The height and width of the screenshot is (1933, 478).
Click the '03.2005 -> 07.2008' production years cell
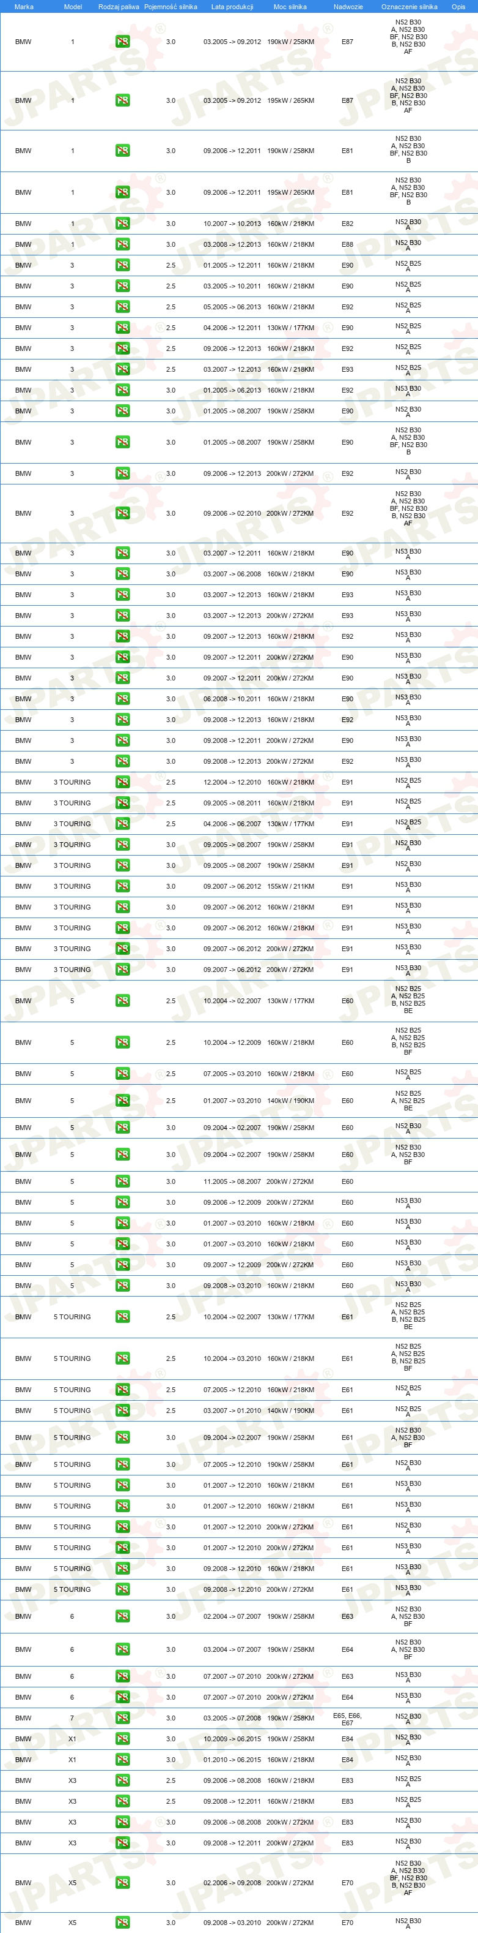(232, 1719)
